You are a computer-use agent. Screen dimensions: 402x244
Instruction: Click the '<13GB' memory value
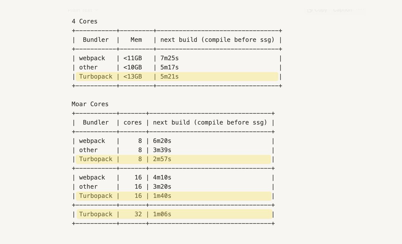point(133,77)
